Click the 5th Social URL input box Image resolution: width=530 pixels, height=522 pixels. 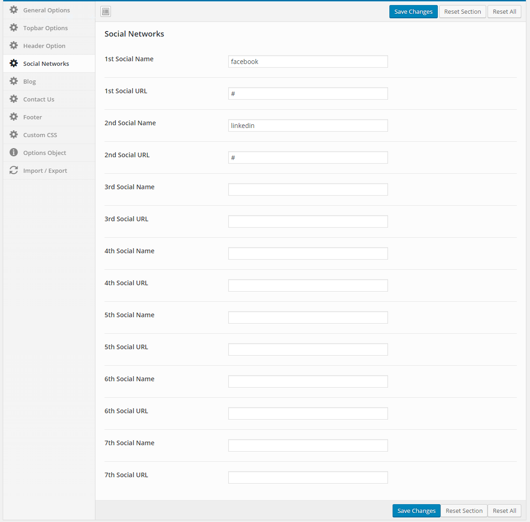click(x=308, y=350)
